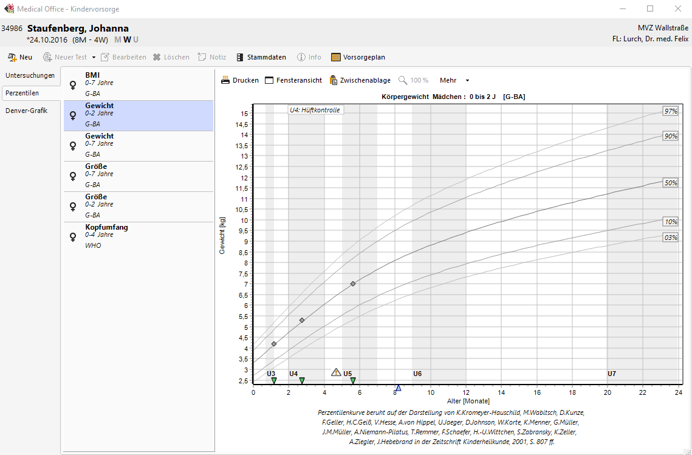Click the Notiz icon

pos(202,57)
